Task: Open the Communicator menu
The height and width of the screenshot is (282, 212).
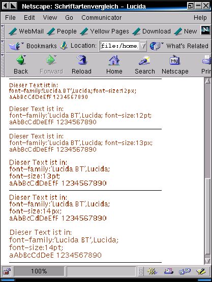Action: click(x=102, y=18)
